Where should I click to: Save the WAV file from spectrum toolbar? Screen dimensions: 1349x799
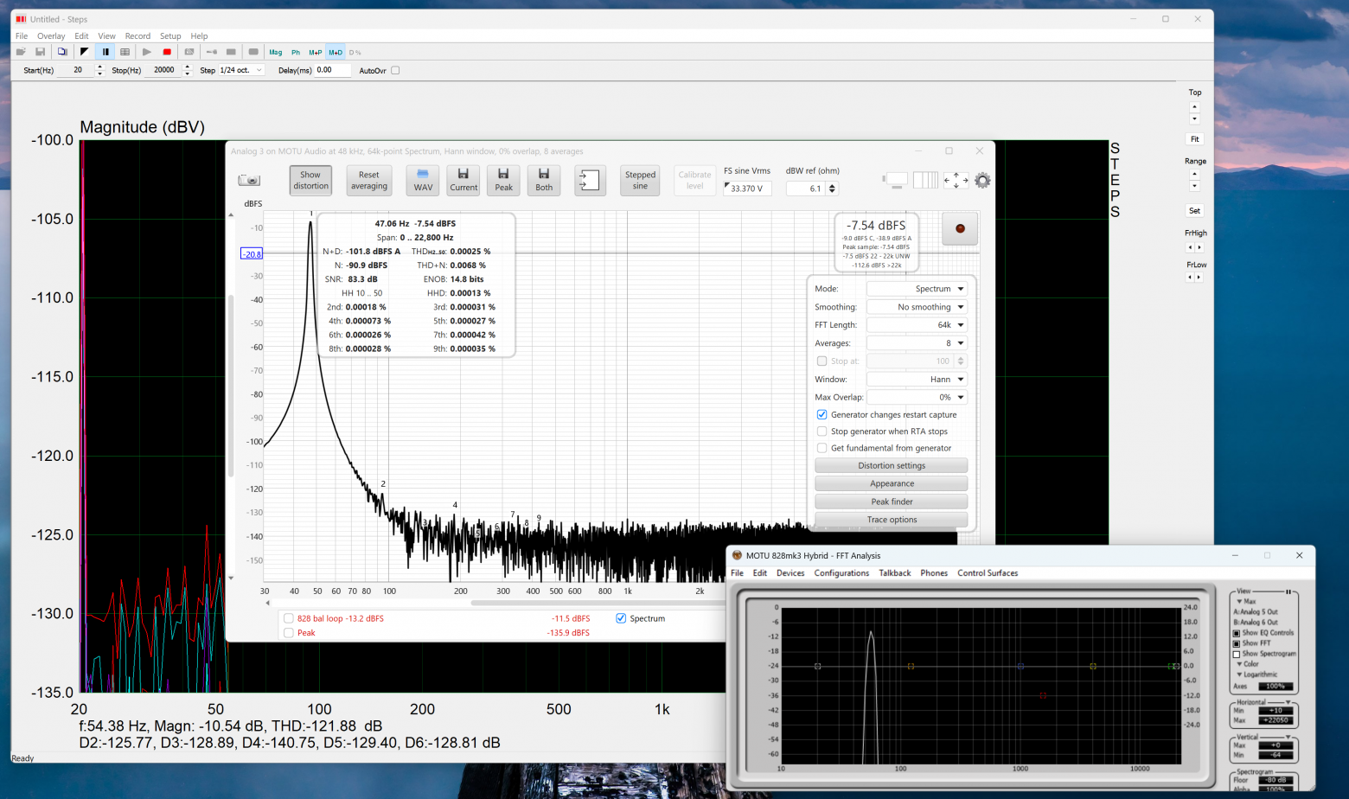pyautogui.click(x=423, y=180)
